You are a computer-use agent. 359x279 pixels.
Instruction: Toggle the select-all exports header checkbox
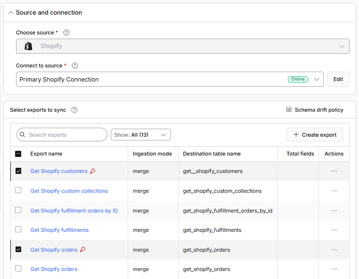18,154
